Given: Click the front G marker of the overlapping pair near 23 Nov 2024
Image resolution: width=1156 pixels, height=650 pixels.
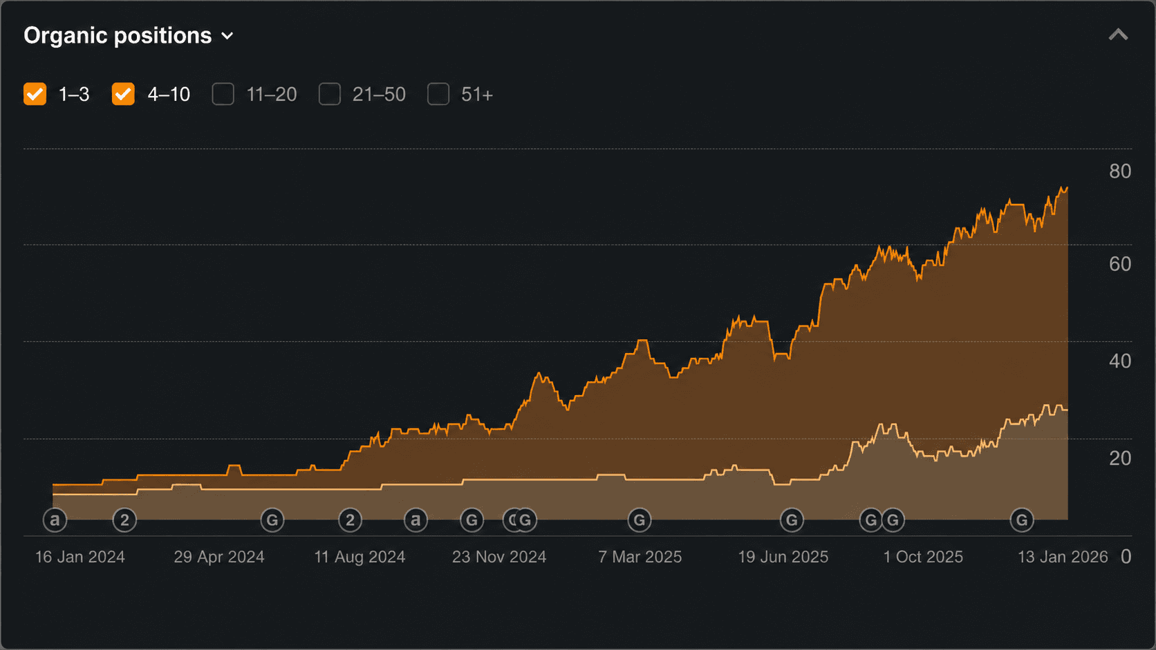Looking at the screenshot, I should [x=525, y=520].
